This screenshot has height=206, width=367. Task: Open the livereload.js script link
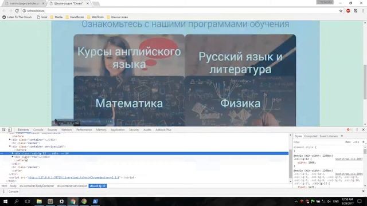pyautogui.click(x=74, y=177)
